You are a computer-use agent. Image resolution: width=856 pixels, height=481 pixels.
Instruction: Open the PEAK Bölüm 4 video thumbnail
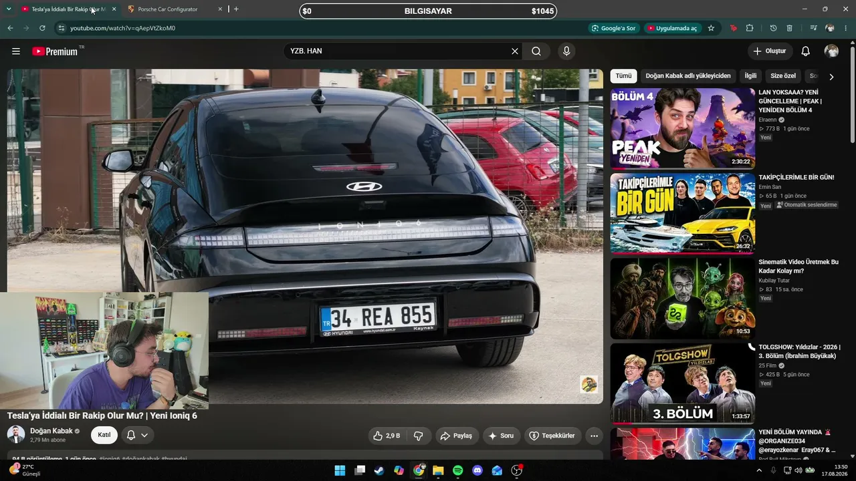coord(682,128)
